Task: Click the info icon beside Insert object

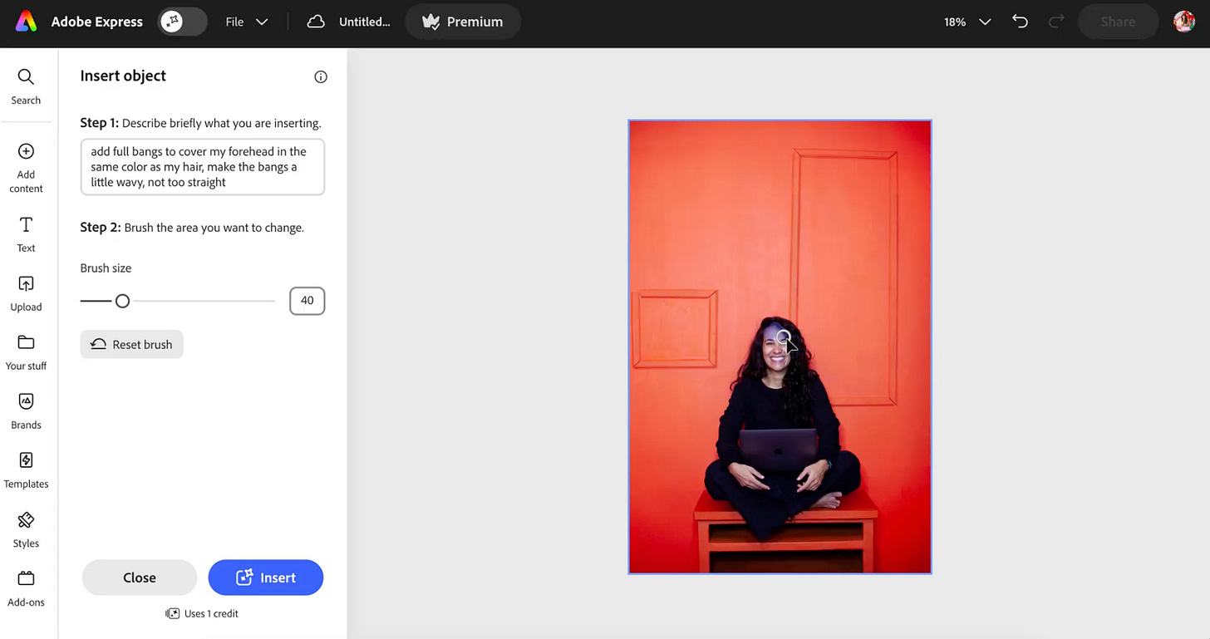Action: (x=321, y=76)
